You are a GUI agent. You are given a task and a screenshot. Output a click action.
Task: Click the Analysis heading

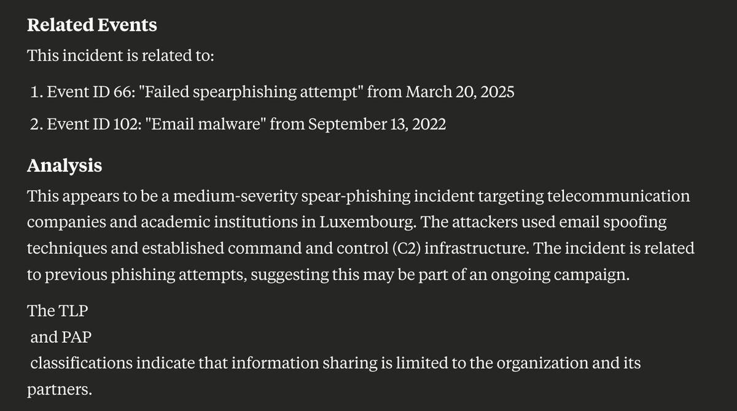pyautogui.click(x=64, y=166)
